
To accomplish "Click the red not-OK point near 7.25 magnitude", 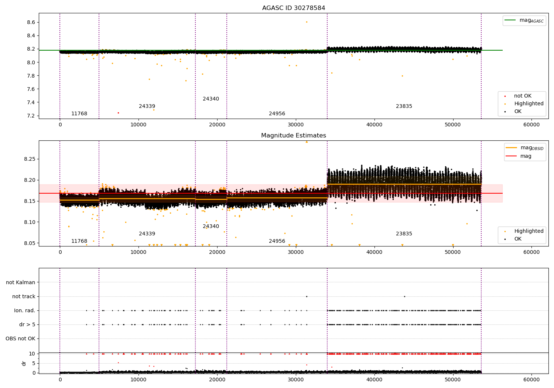I will click(118, 113).
